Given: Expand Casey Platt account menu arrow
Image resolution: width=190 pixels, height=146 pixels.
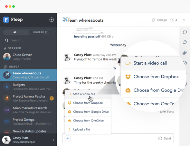Looking at the screenshot, I should (x=53, y=140).
